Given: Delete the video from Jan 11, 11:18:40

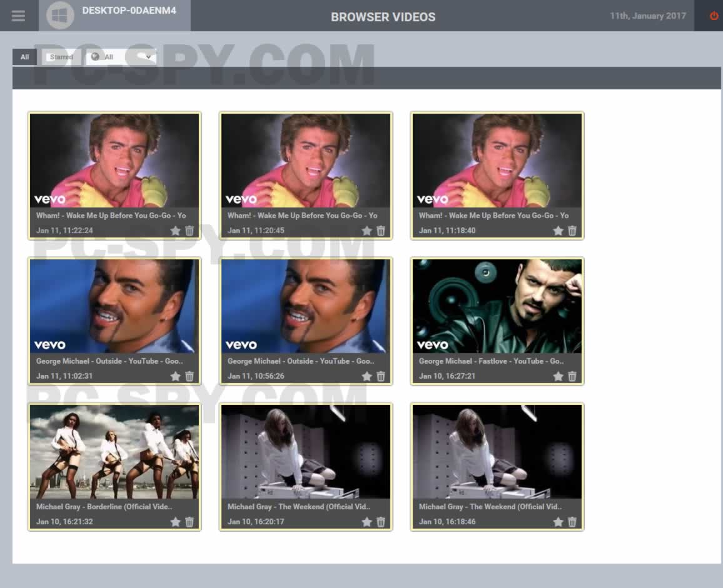Looking at the screenshot, I should (x=572, y=231).
